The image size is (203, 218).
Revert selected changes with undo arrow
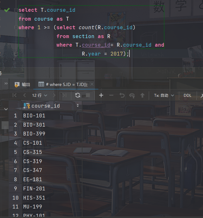tap(122, 96)
